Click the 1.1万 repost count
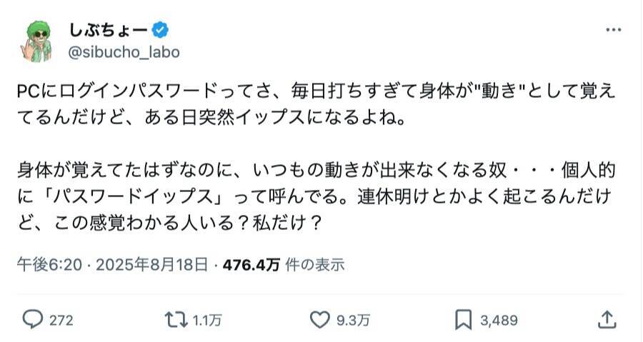Viewport: 643px width, 342px height. click(x=206, y=321)
